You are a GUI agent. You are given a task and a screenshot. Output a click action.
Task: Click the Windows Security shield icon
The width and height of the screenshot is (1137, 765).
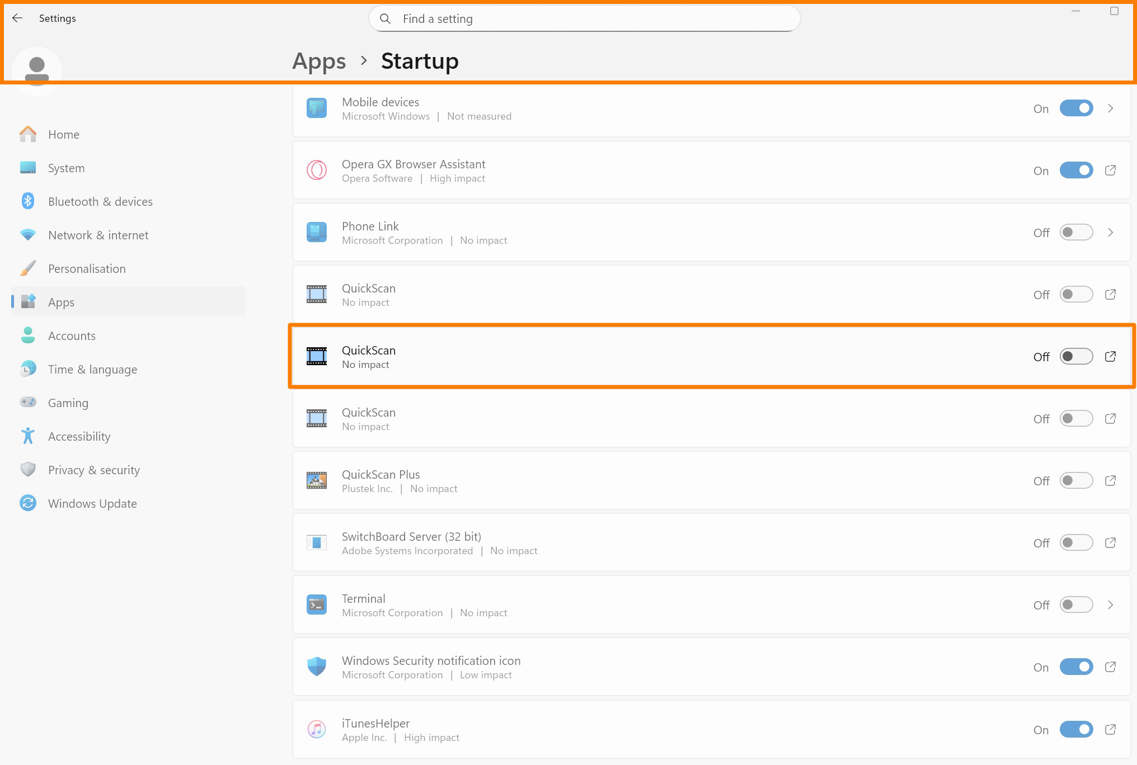click(x=317, y=667)
